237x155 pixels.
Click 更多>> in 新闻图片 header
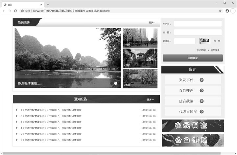coord(152,22)
